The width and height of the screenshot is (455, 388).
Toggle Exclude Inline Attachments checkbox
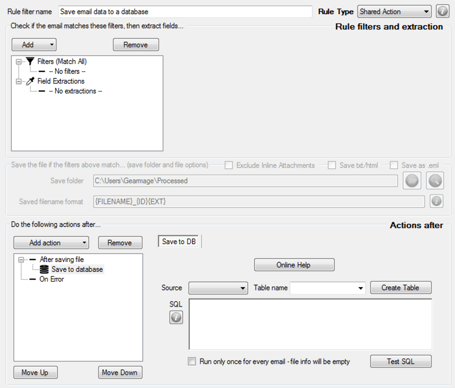click(228, 165)
